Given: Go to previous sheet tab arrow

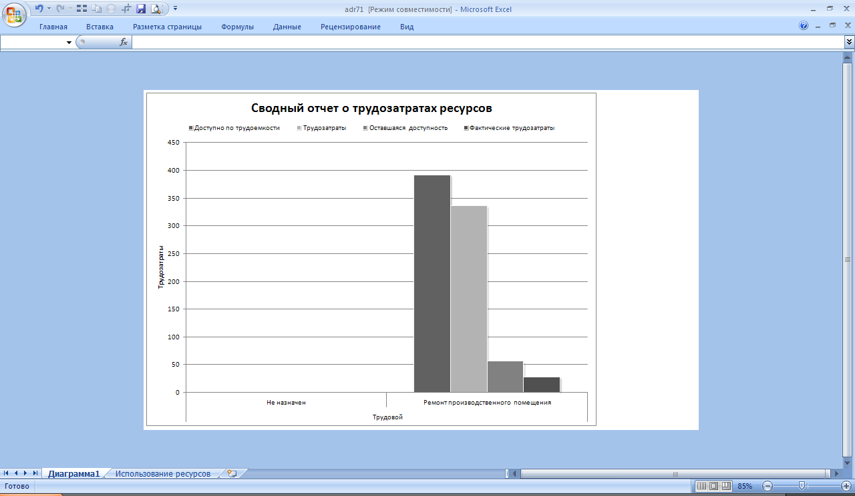Looking at the screenshot, I should (16, 473).
